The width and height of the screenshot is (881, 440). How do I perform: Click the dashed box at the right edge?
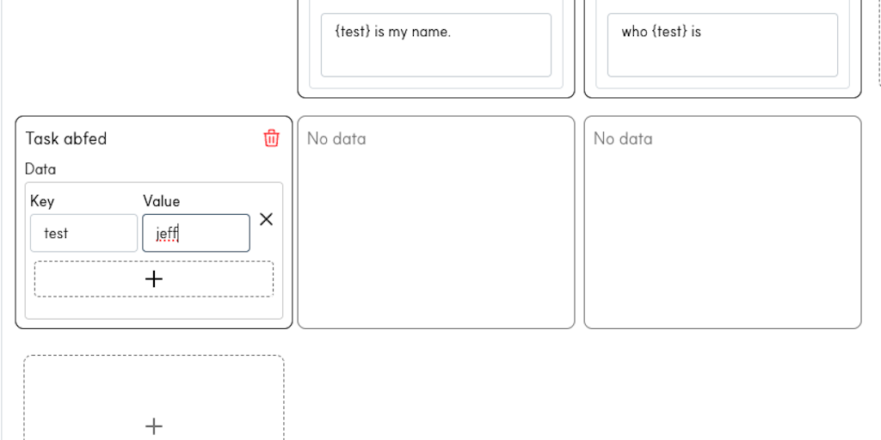click(878, 43)
